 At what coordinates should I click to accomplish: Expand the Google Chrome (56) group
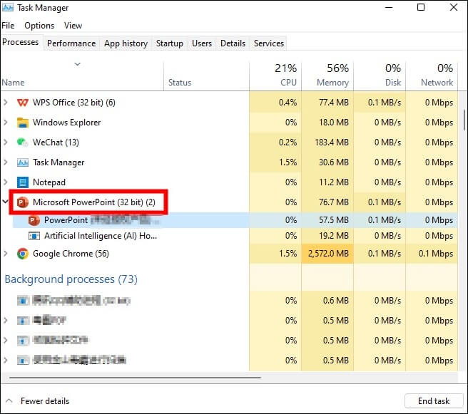click(x=6, y=254)
